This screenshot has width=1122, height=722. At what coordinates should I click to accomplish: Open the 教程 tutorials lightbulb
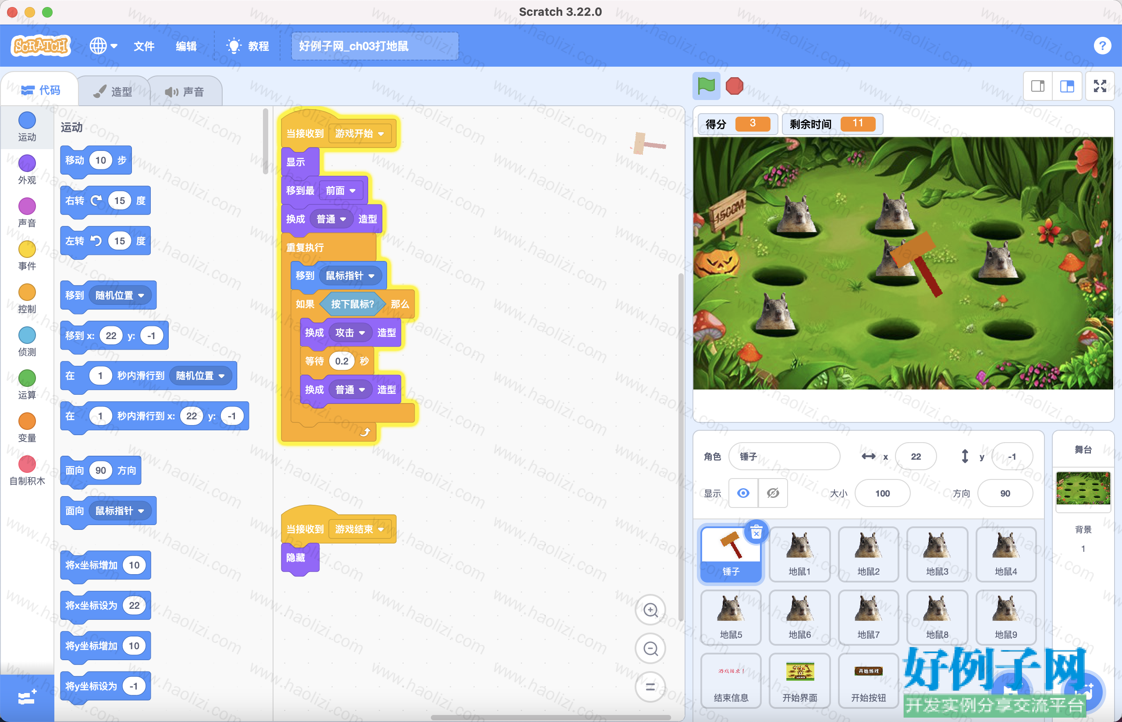click(x=247, y=46)
